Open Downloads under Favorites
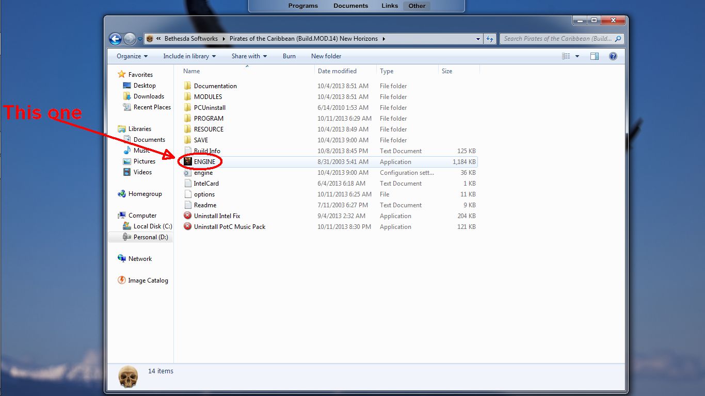The image size is (705, 396). (143, 96)
